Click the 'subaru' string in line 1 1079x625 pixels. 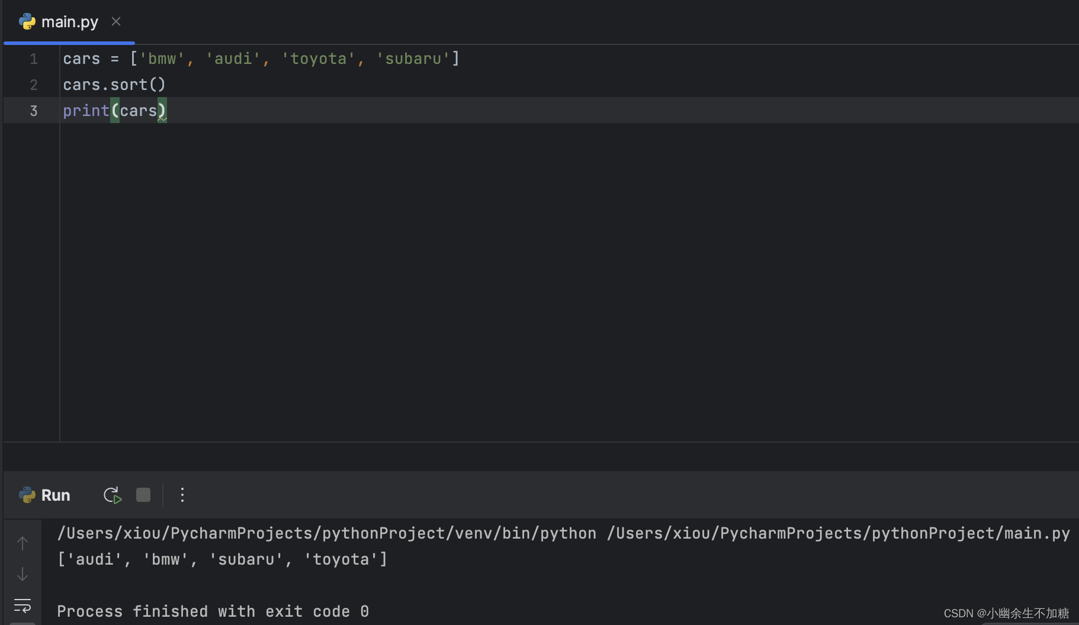point(413,59)
